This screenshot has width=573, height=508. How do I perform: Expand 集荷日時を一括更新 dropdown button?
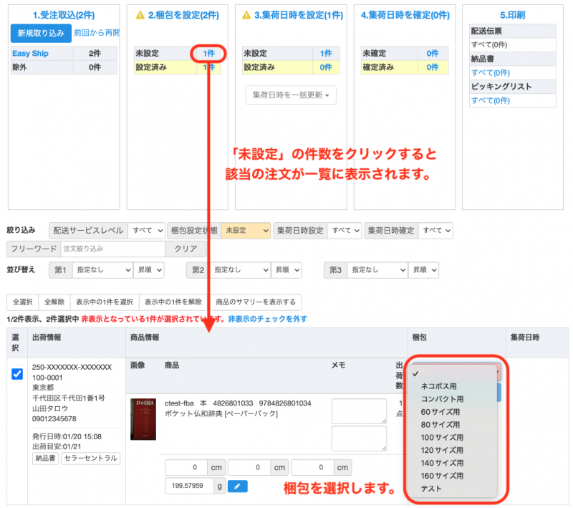pos(291,95)
